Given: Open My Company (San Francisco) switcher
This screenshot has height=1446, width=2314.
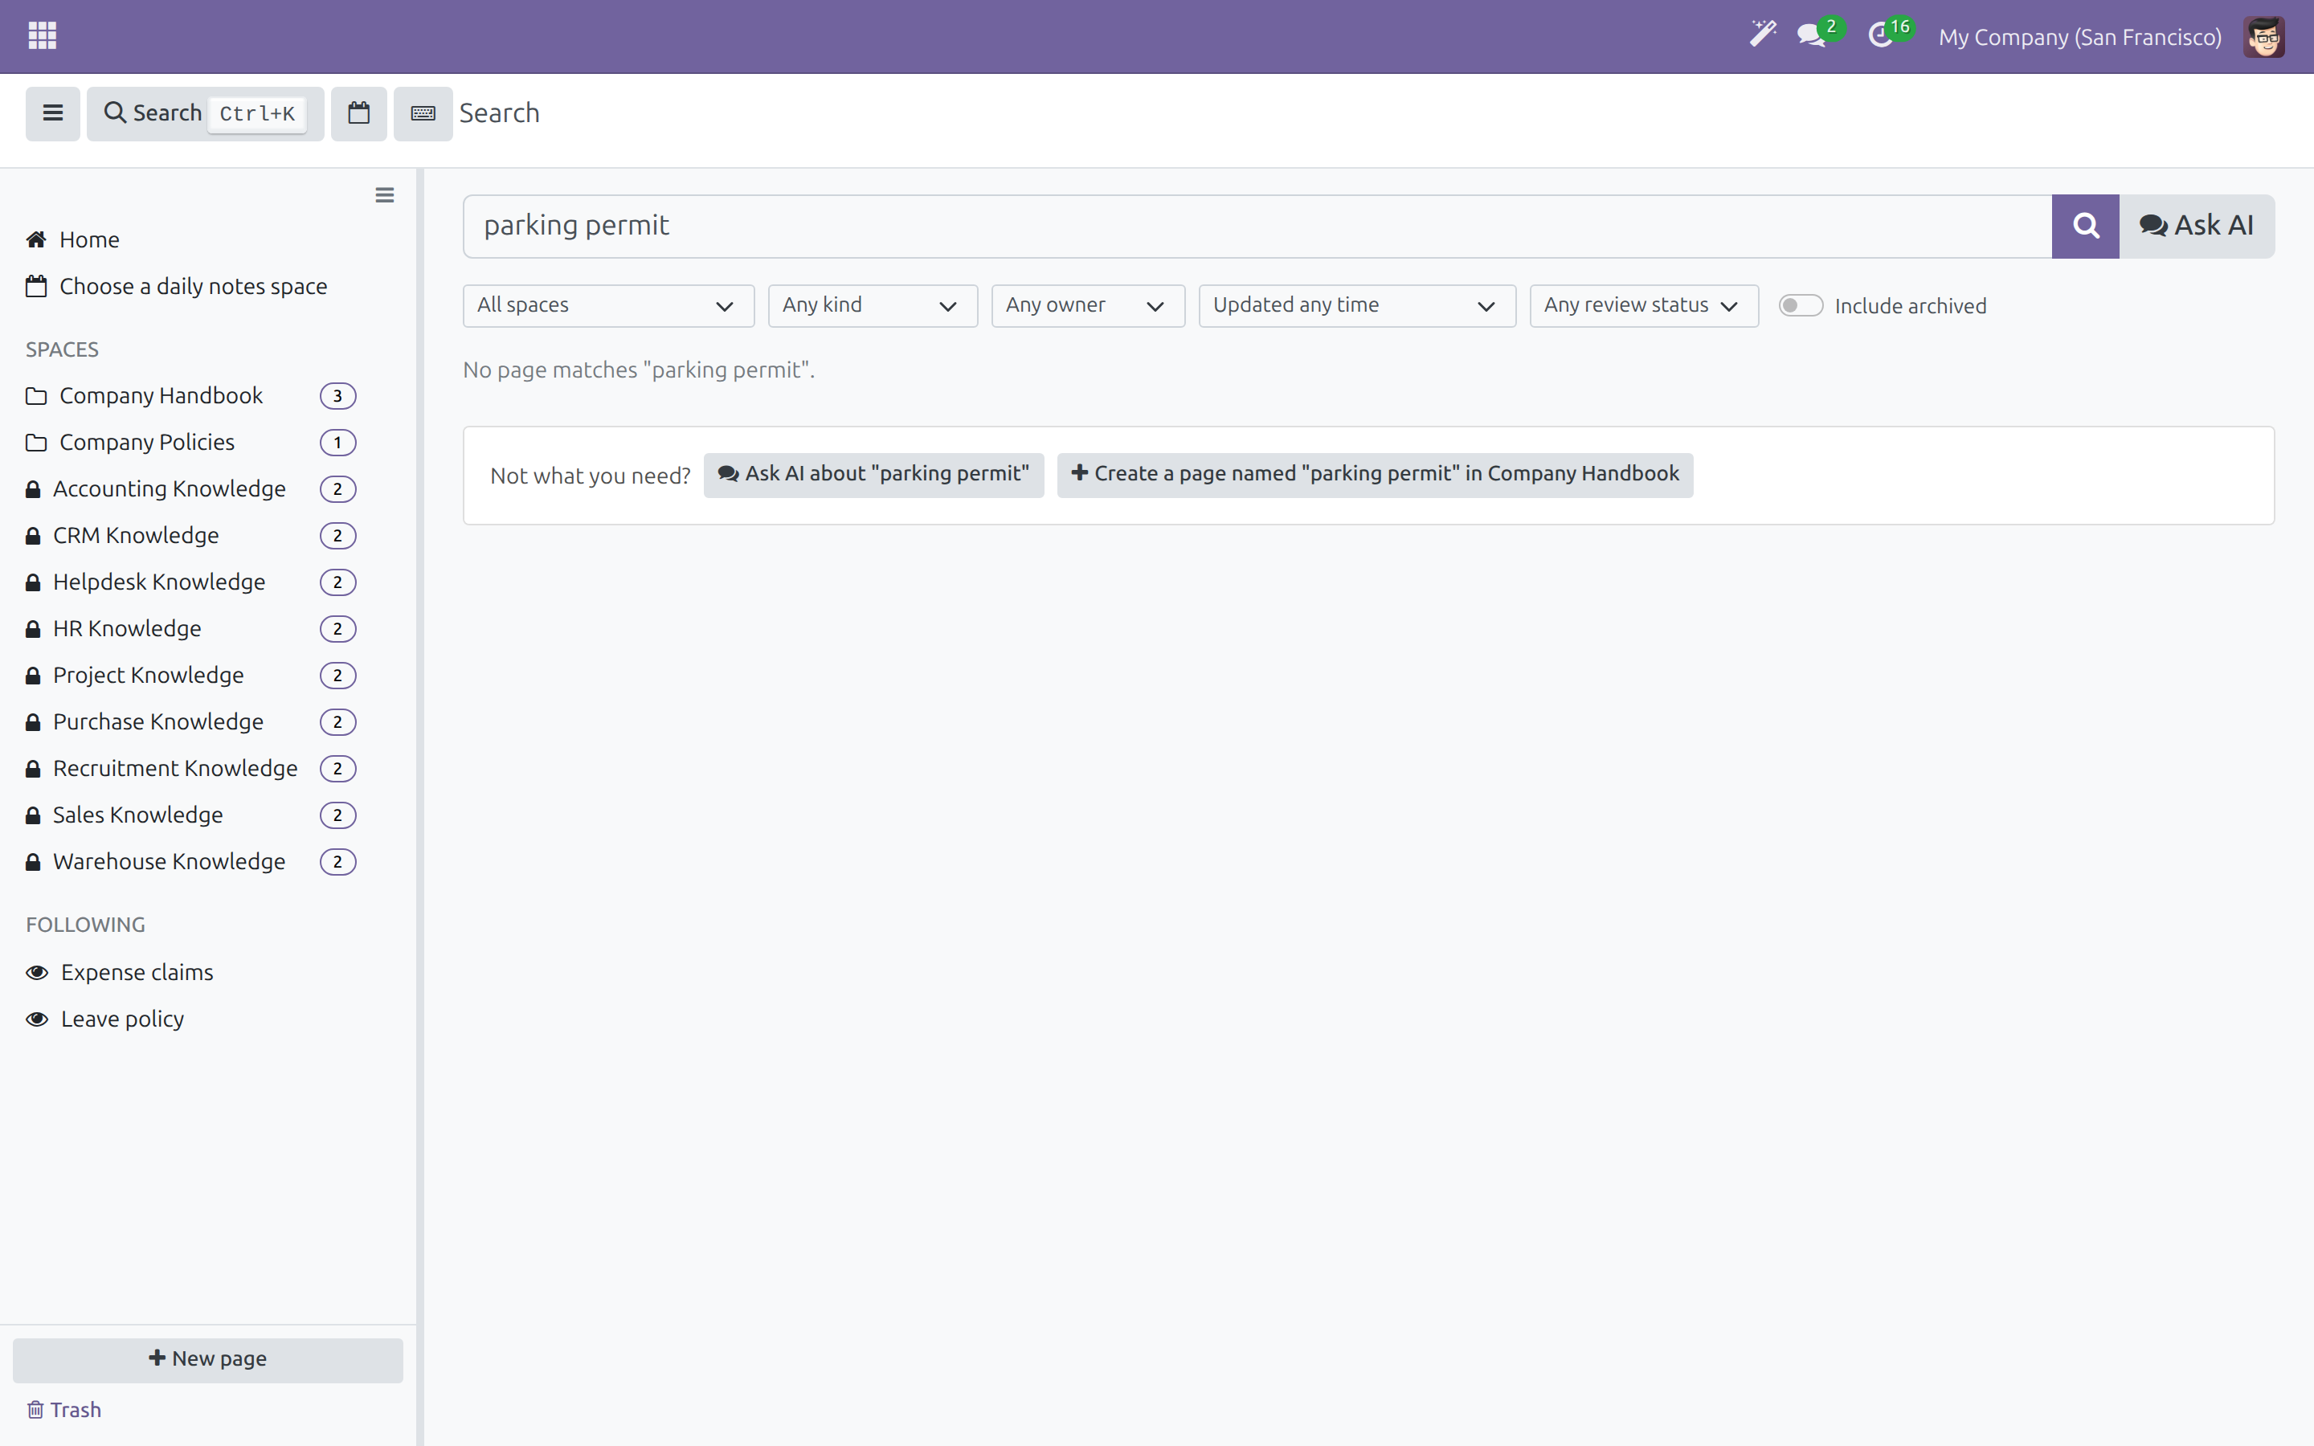Looking at the screenshot, I should coord(2079,37).
